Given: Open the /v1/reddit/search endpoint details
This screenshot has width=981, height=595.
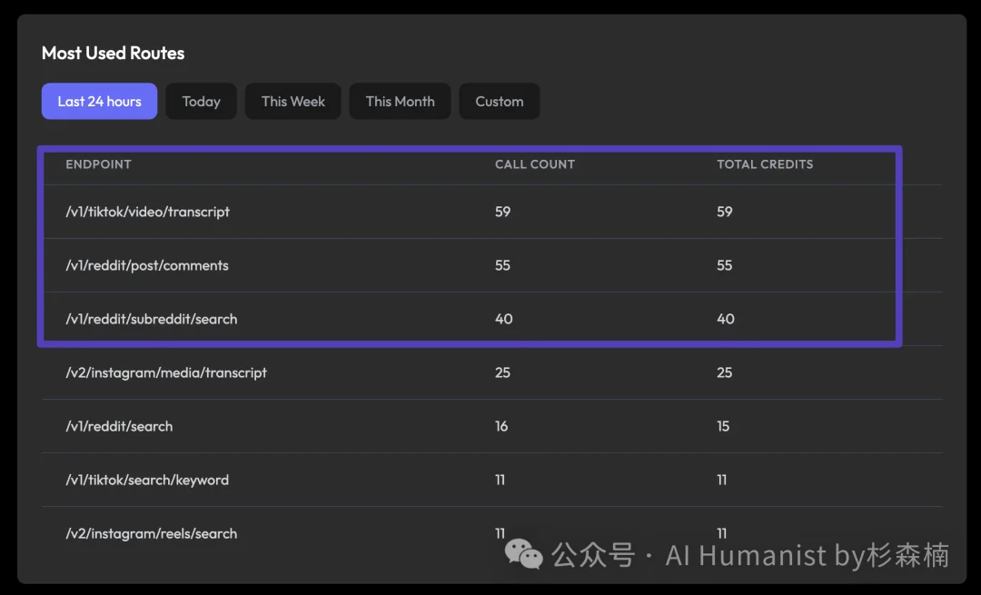Looking at the screenshot, I should 117,426.
